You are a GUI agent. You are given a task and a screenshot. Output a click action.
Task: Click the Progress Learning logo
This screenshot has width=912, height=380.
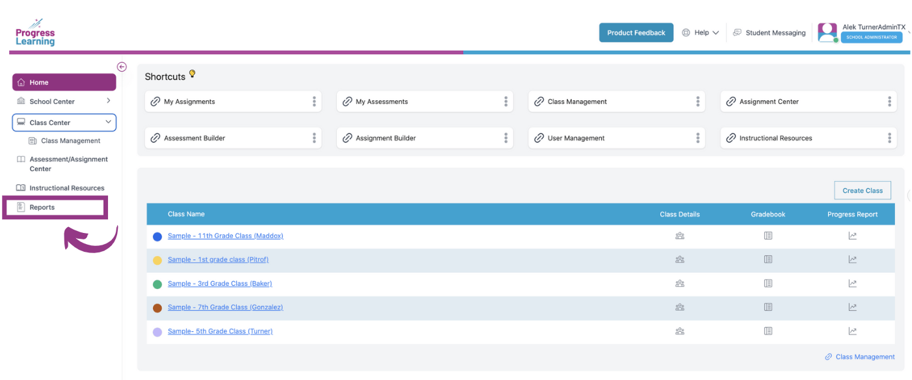tap(35, 33)
